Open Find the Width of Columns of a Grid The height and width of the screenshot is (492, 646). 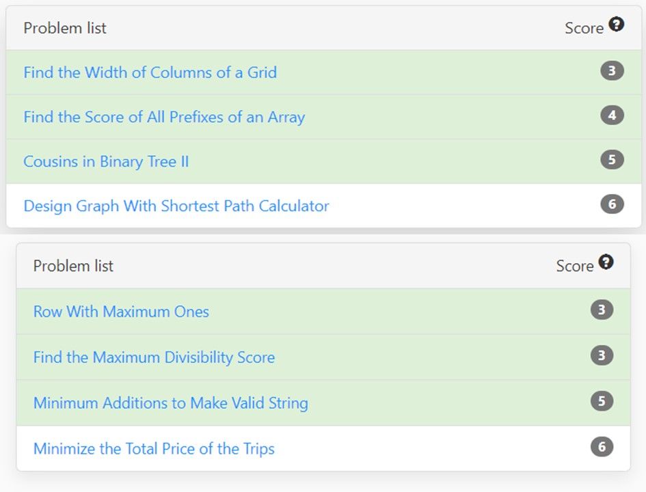click(x=150, y=72)
